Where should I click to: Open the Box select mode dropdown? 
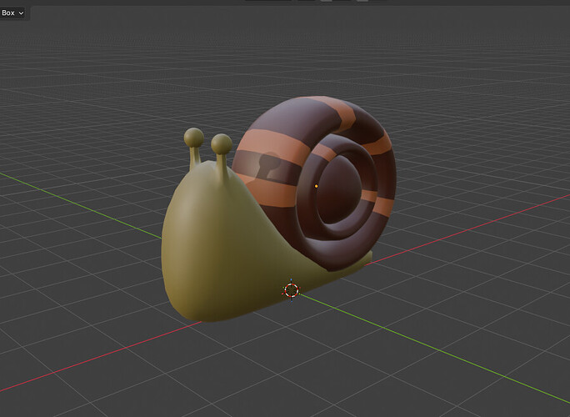pyautogui.click(x=13, y=13)
